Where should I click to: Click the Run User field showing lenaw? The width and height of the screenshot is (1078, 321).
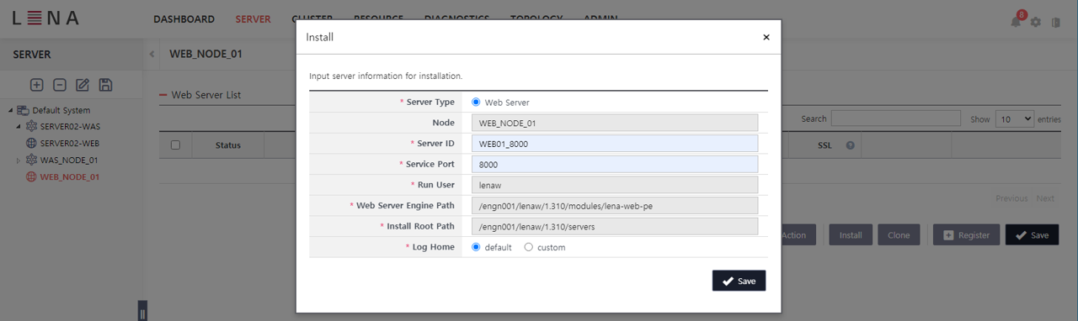(615, 185)
